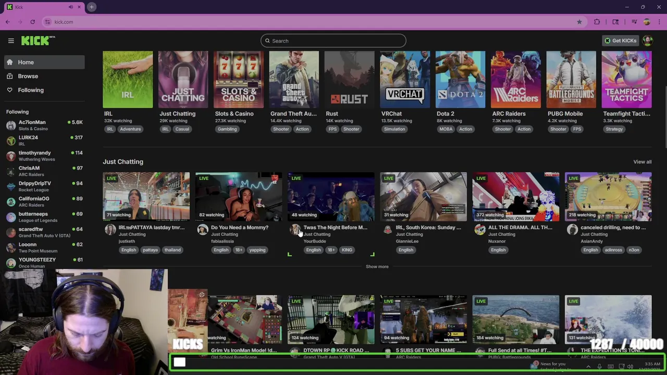Open Twas The Night Before stream thumbnail
Image resolution: width=667 pixels, height=375 pixels.
[331, 196]
